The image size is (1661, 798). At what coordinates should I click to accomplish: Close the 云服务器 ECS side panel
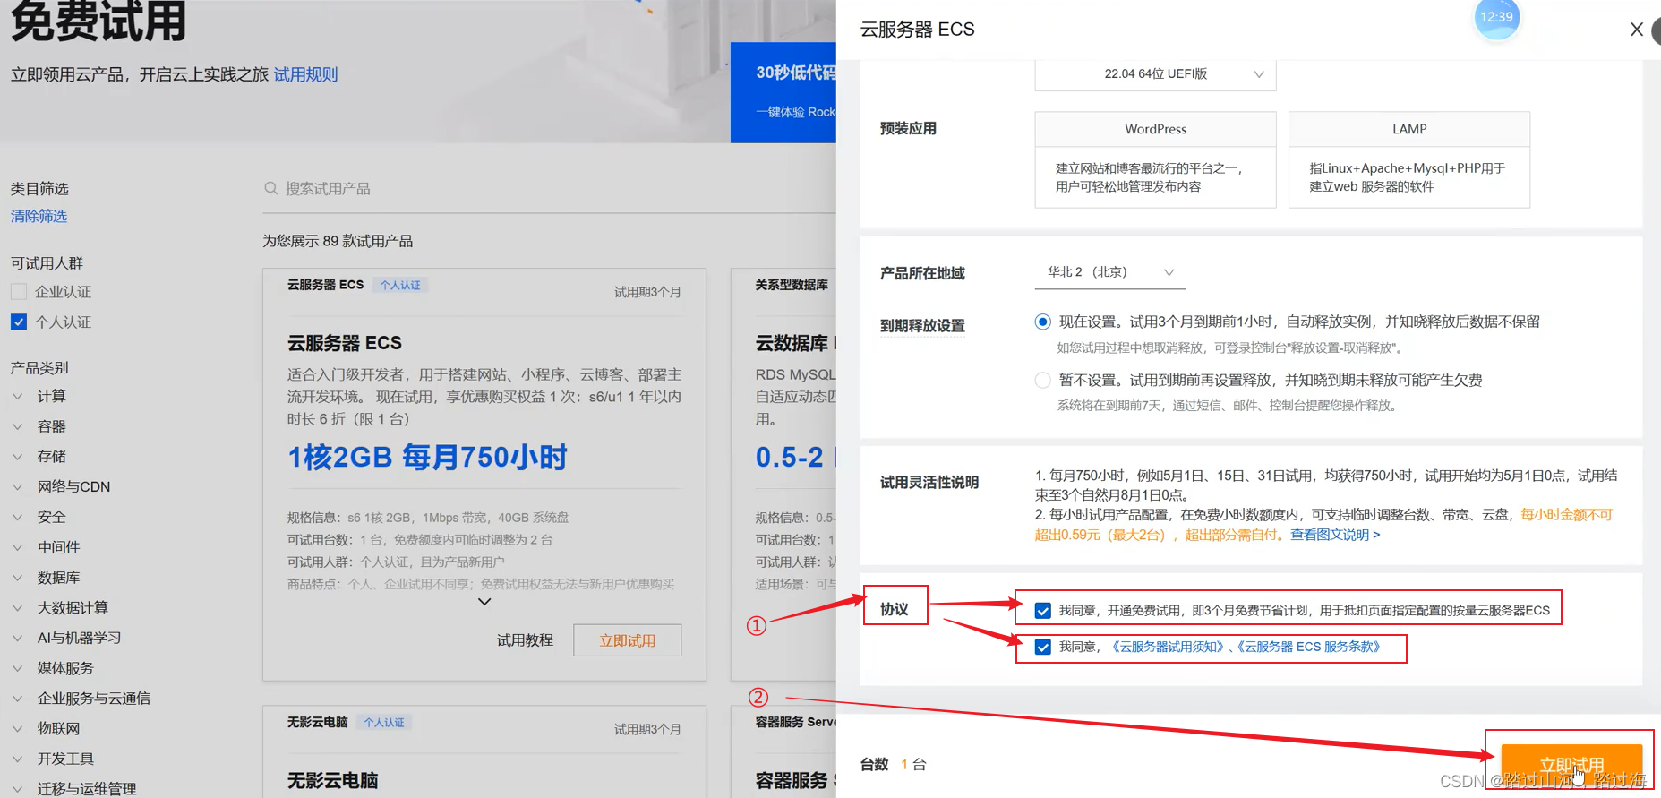1636,30
